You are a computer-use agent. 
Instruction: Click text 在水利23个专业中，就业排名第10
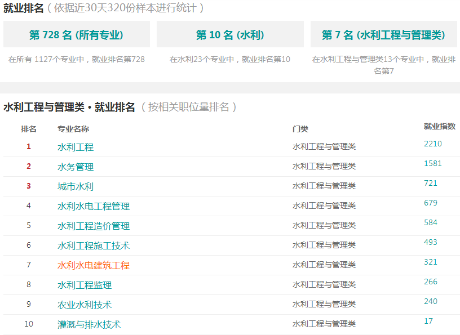[230, 59]
